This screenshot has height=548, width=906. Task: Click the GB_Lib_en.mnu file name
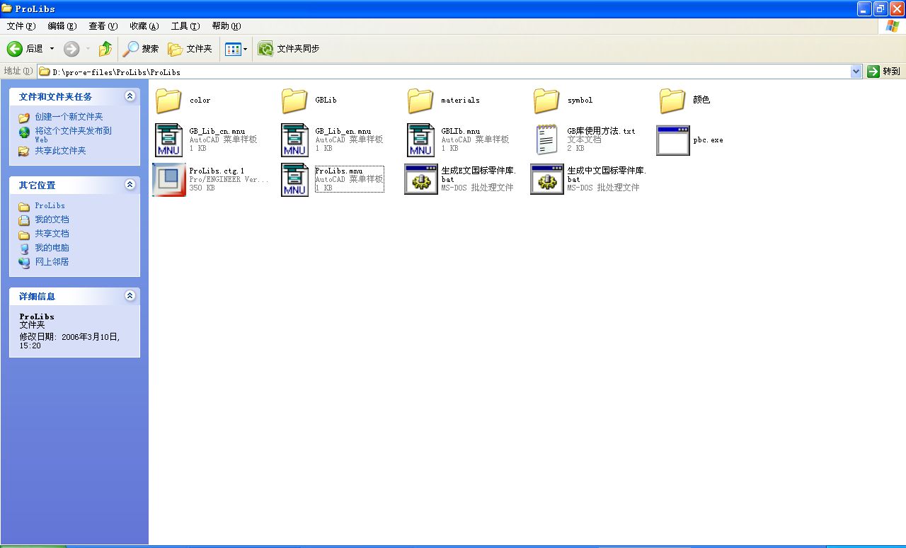click(x=343, y=132)
